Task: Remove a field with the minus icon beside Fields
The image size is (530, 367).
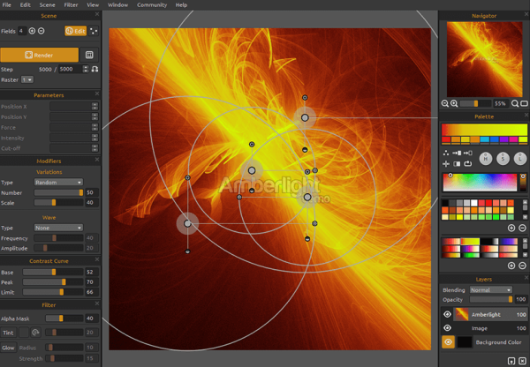Action: pos(41,31)
